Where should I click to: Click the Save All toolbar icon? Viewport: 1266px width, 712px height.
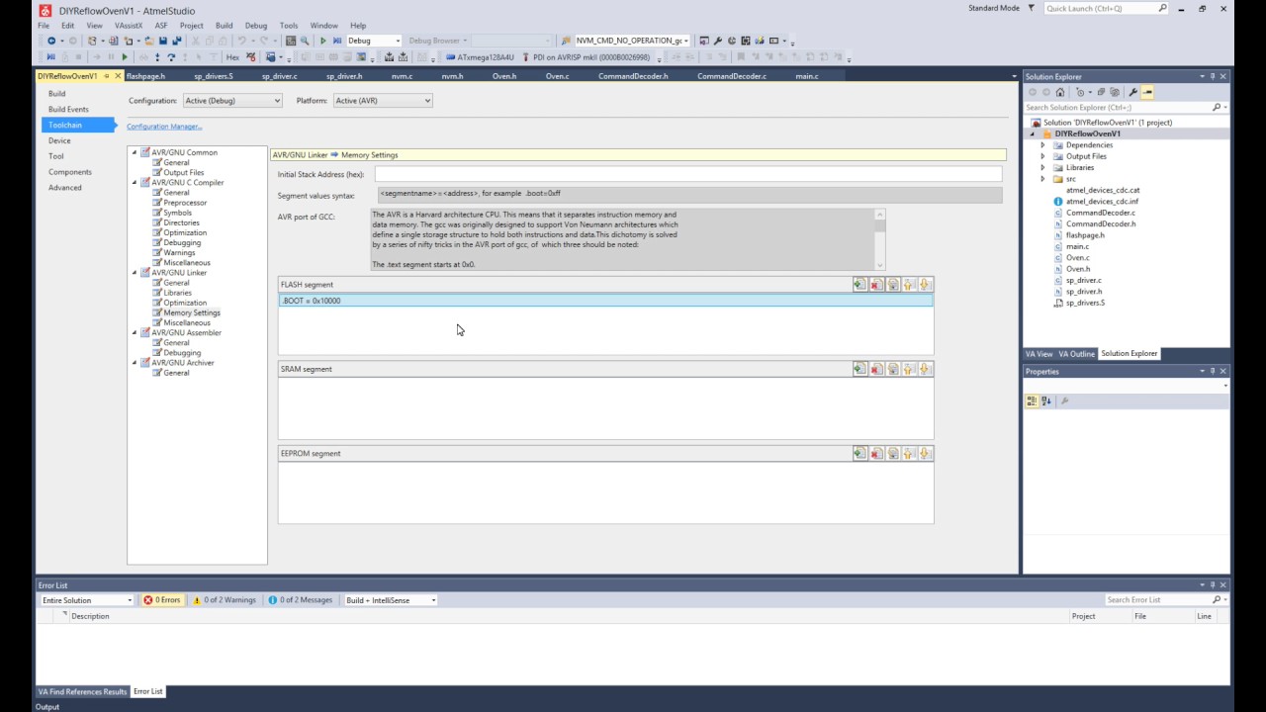click(x=177, y=41)
